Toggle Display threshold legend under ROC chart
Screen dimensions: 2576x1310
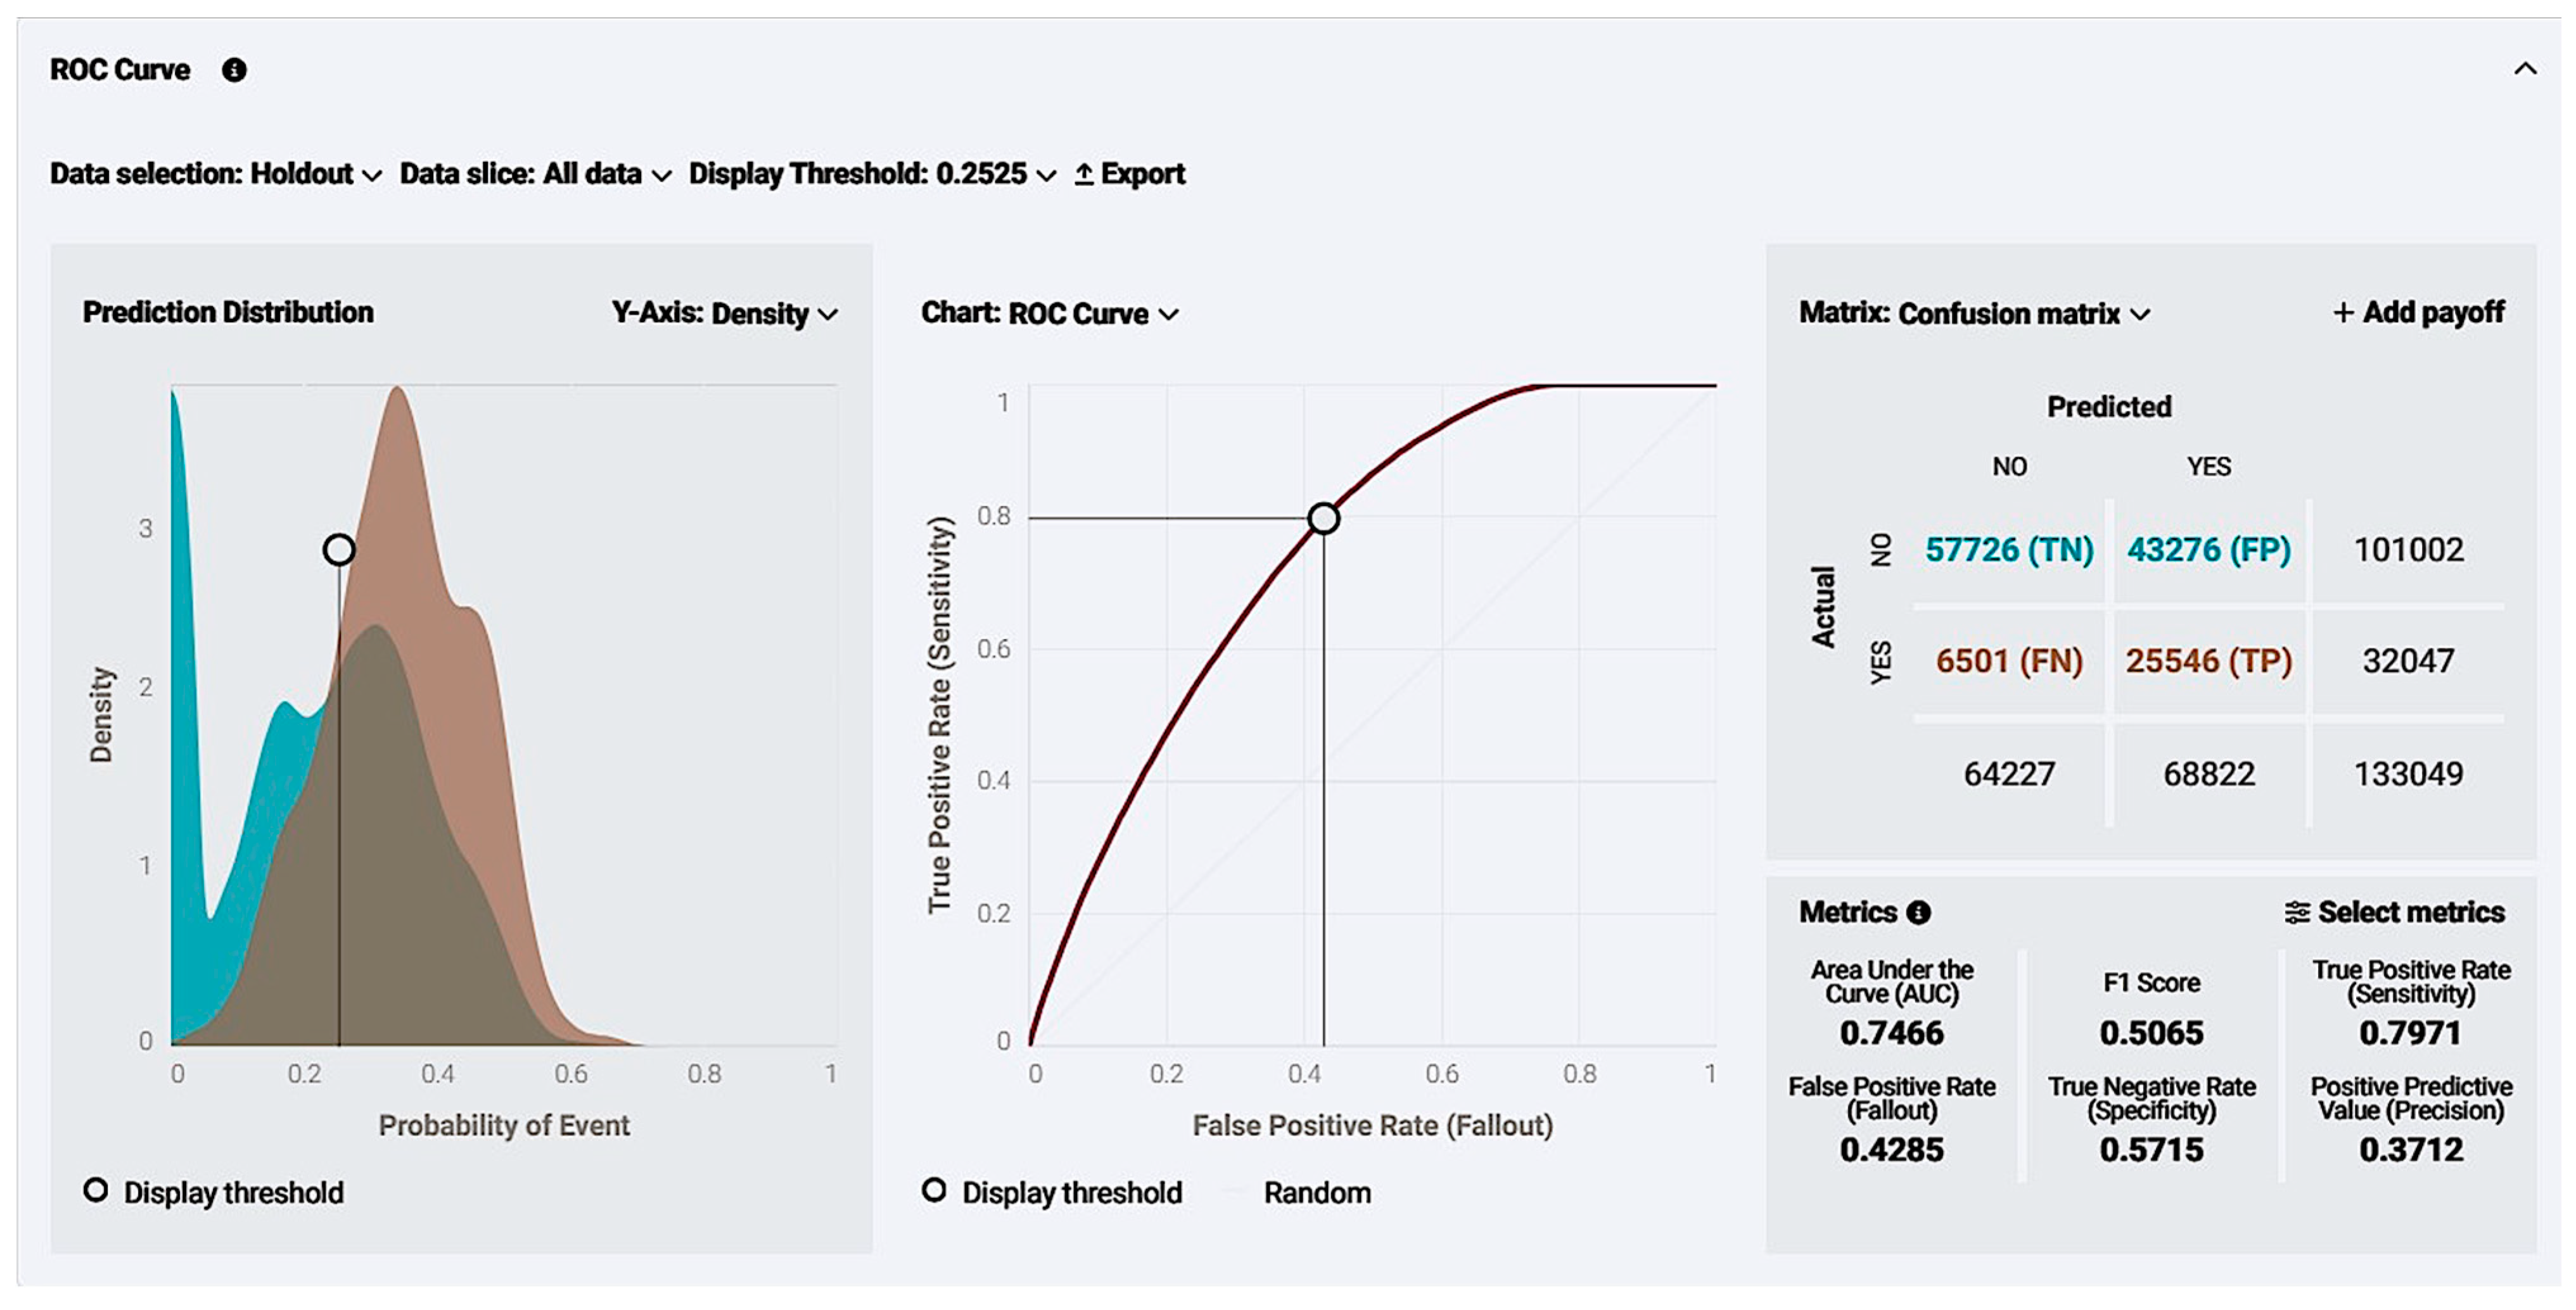(x=1052, y=1192)
